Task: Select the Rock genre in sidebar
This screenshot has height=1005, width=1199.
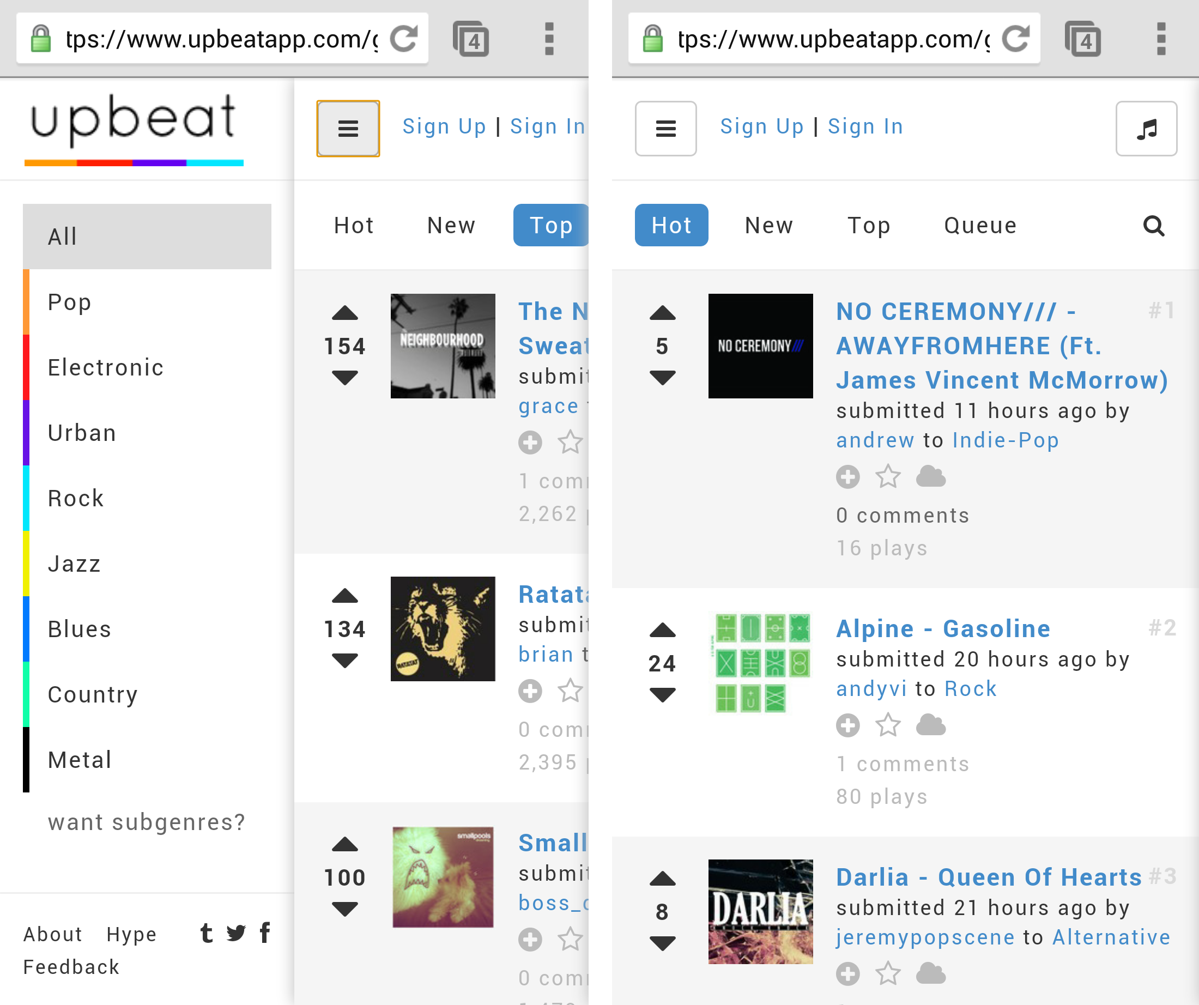Action: [147, 498]
